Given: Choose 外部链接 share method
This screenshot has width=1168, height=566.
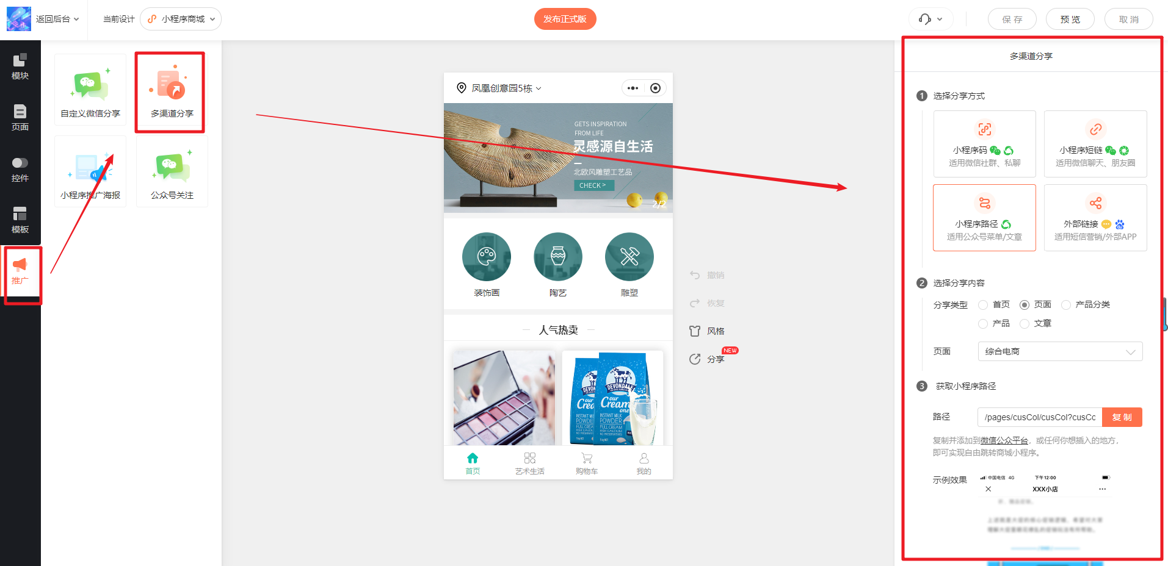Looking at the screenshot, I should 1095,218.
